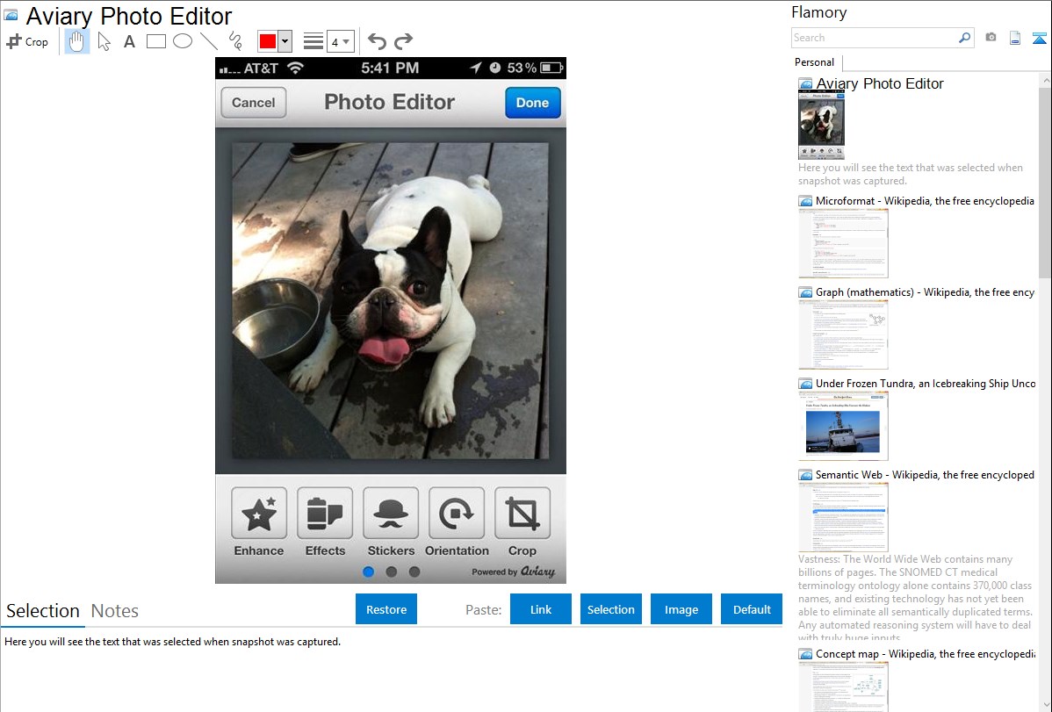
Task: Click the "Here you will see the text" selection text
Action: click(x=172, y=642)
